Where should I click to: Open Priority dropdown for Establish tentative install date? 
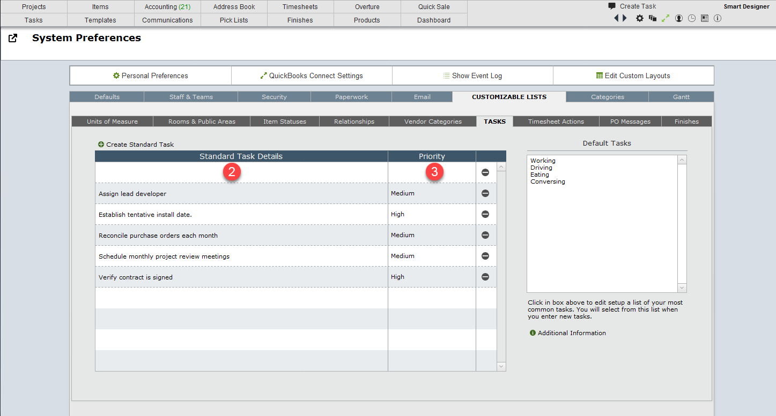pos(432,214)
